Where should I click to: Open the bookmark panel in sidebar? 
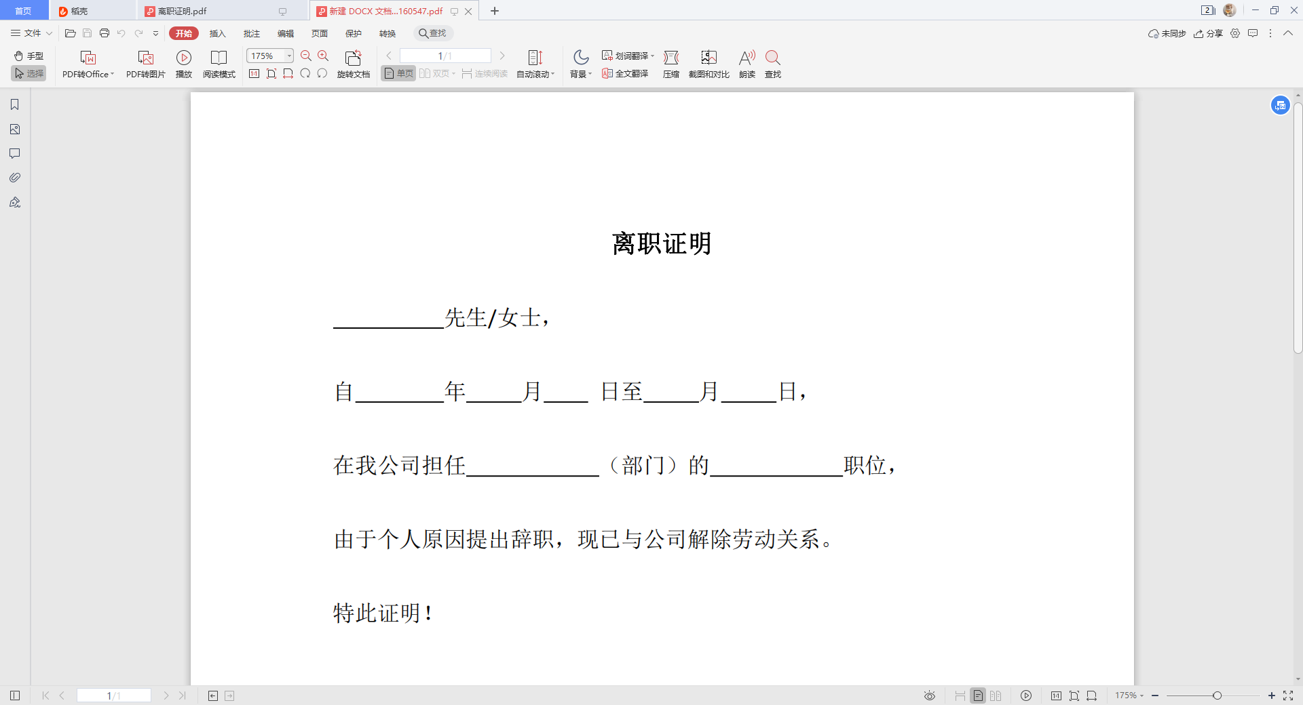[x=14, y=104]
